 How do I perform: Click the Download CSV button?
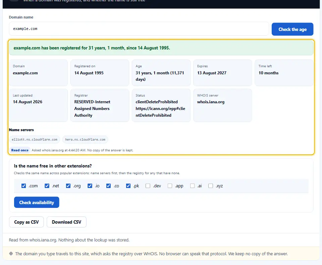tap(66, 222)
